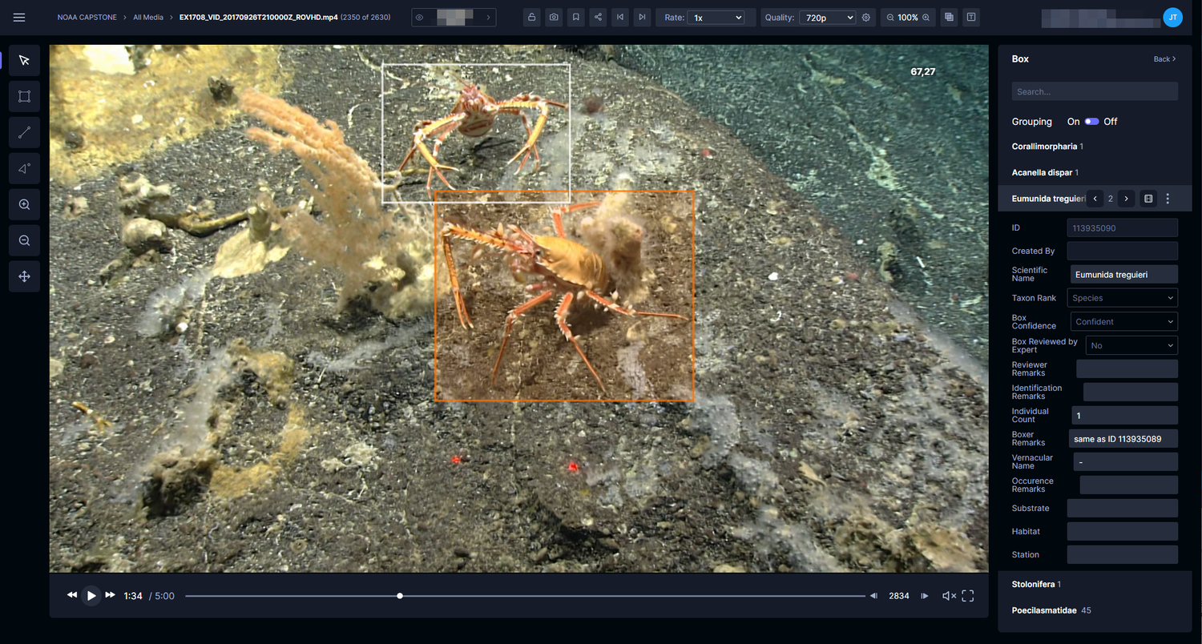Open the hamburger main menu
The width and height of the screenshot is (1202, 644).
[x=19, y=17]
